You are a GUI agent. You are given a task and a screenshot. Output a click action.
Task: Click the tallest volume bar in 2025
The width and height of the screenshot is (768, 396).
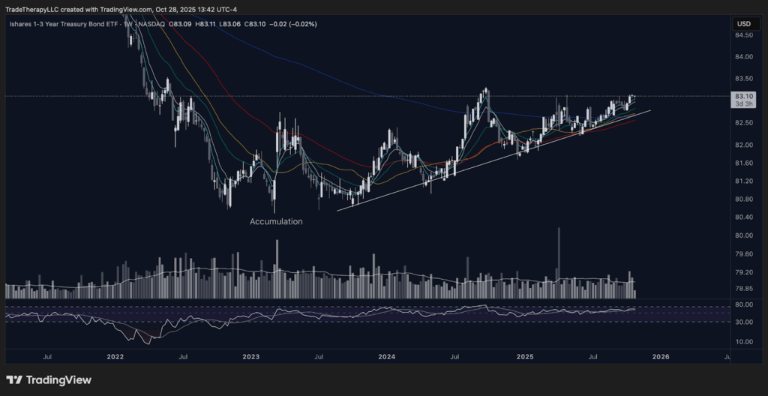(x=559, y=255)
